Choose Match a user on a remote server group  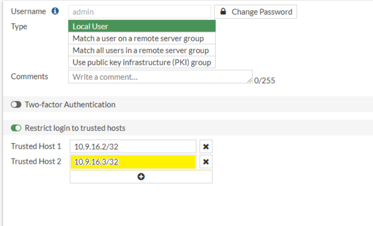(142, 38)
